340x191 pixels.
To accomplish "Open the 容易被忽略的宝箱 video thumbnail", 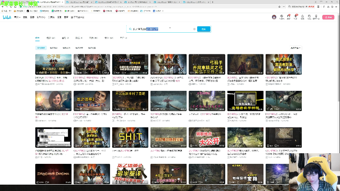I will 168,138.
